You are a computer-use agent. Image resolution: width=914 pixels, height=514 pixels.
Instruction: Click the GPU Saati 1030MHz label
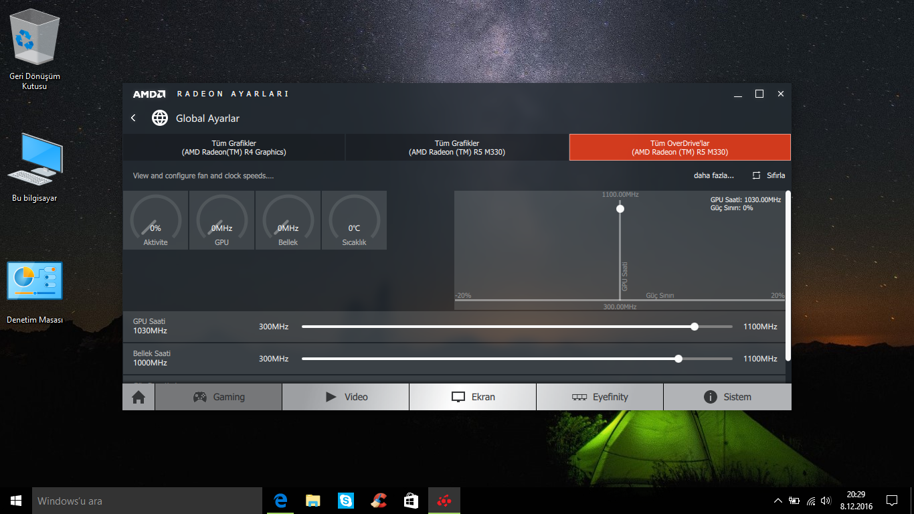point(150,326)
